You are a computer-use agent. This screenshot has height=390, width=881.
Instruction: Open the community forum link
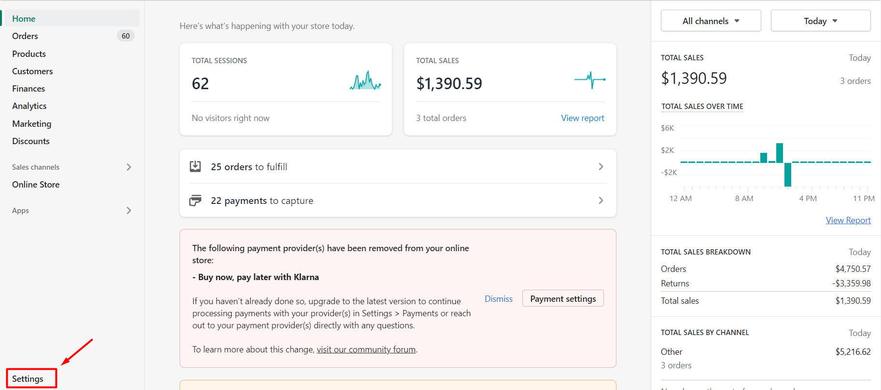(x=366, y=350)
